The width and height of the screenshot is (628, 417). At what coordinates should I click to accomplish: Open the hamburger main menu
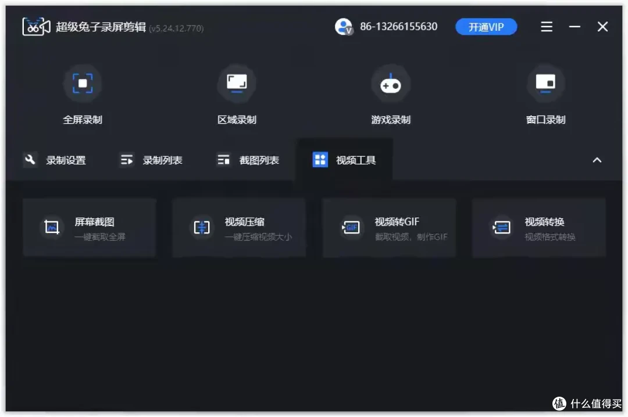(546, 27)
